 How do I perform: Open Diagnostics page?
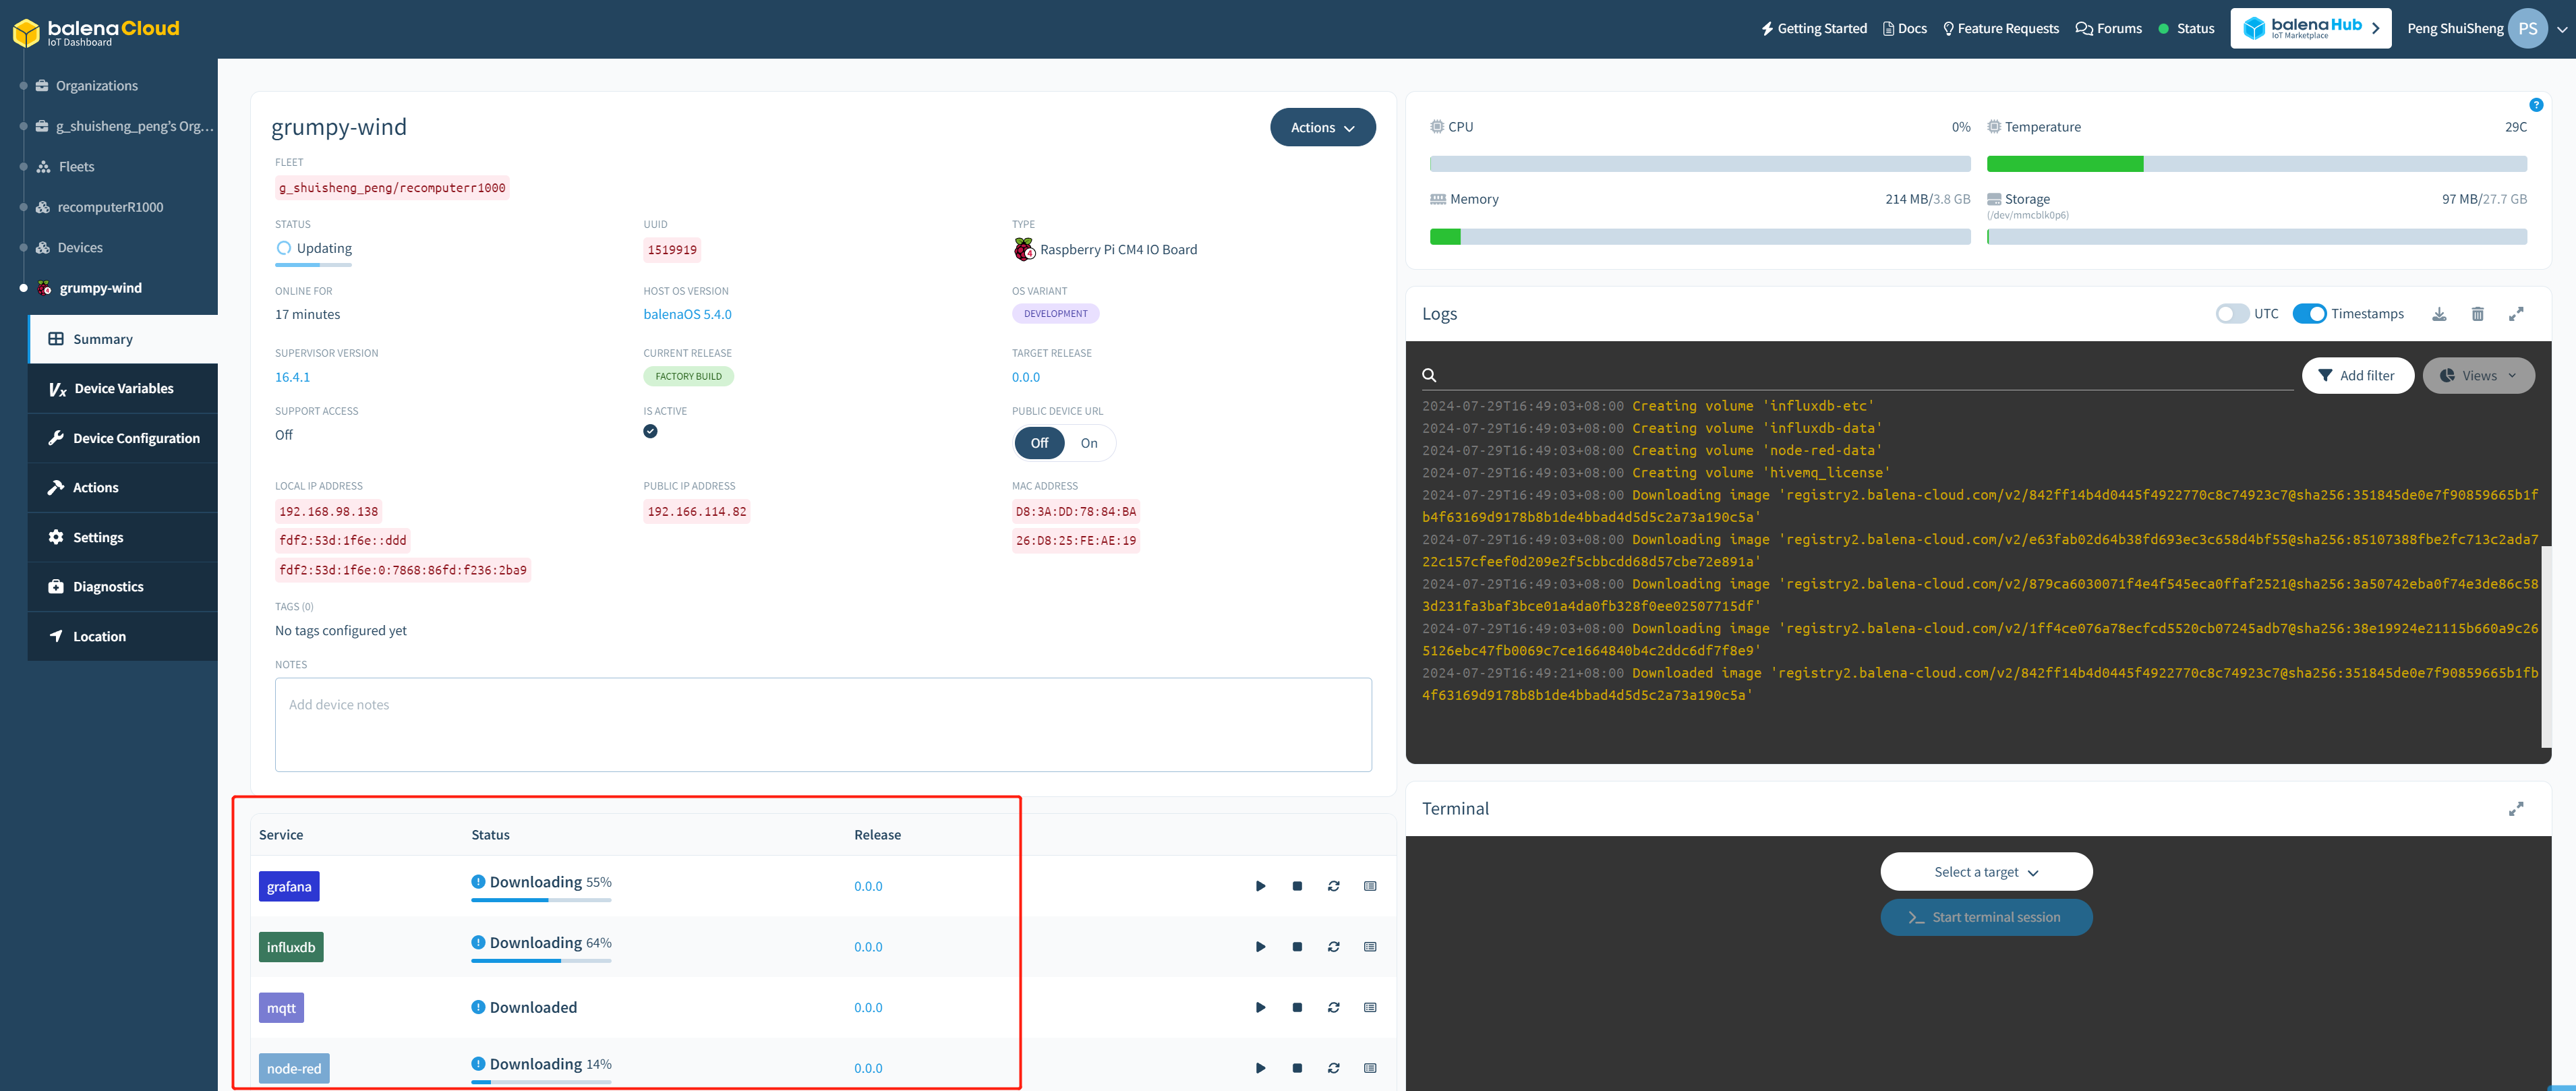pyautogui.click(x=123, y=587)
